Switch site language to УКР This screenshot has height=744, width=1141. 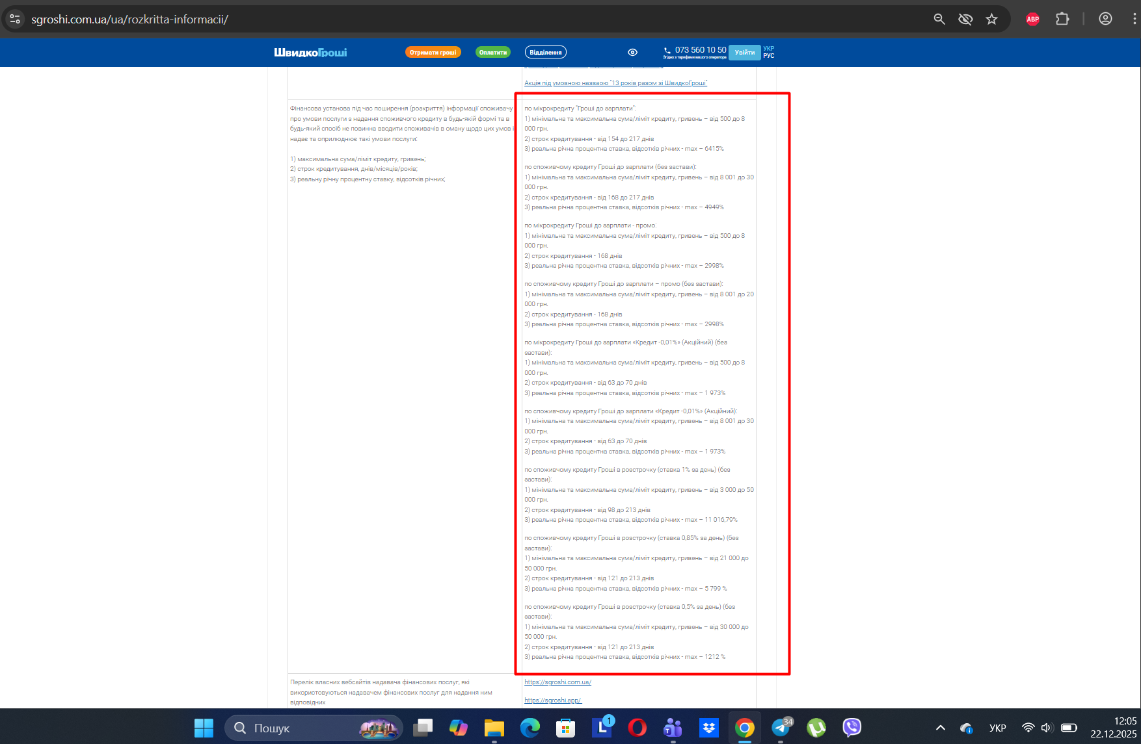point(768,49)
